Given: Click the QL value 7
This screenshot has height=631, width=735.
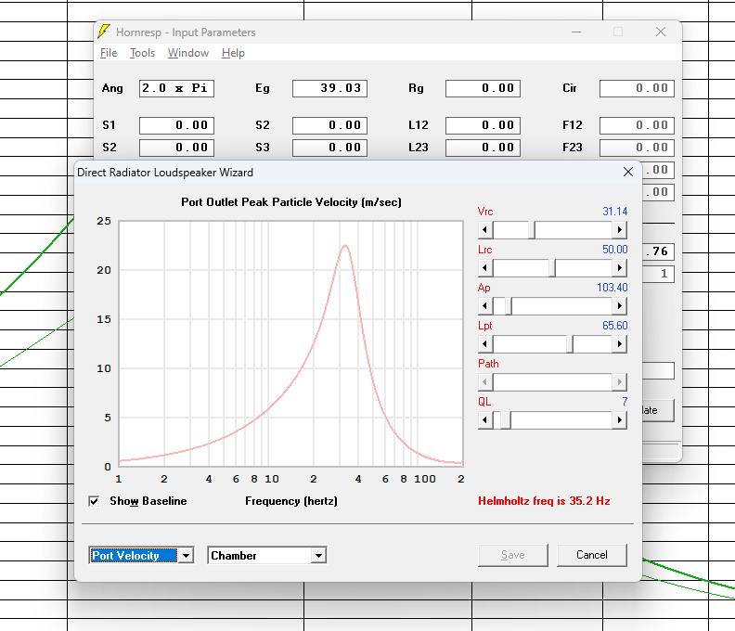Looking at the screenshot, I should 625,401.
